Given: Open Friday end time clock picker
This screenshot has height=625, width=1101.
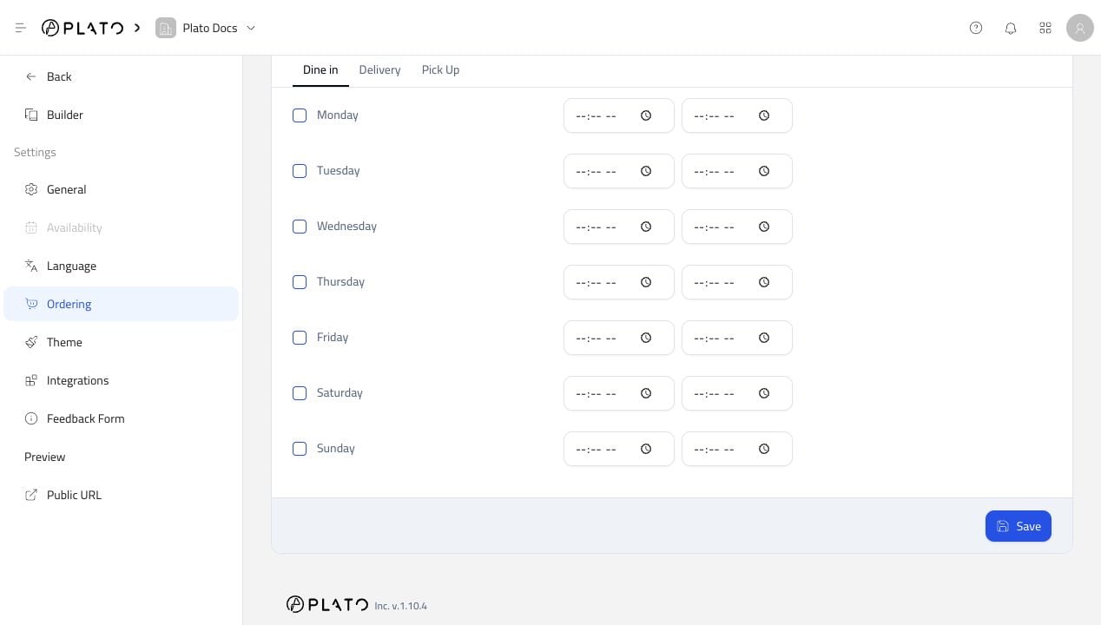Looking at the screenshot, I should (764, 338).
